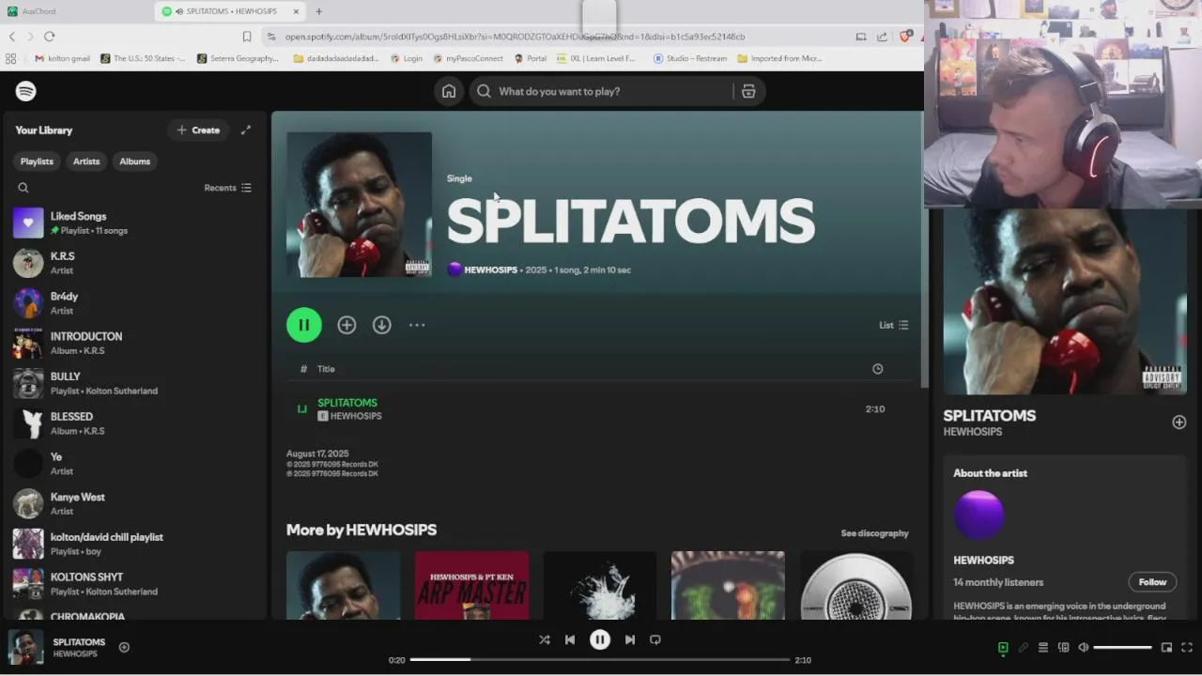This screenshot has width=1202, height=676.
Task: Open SPLITATOMS title in Now Playing panel
Action: tap(990, 415)
